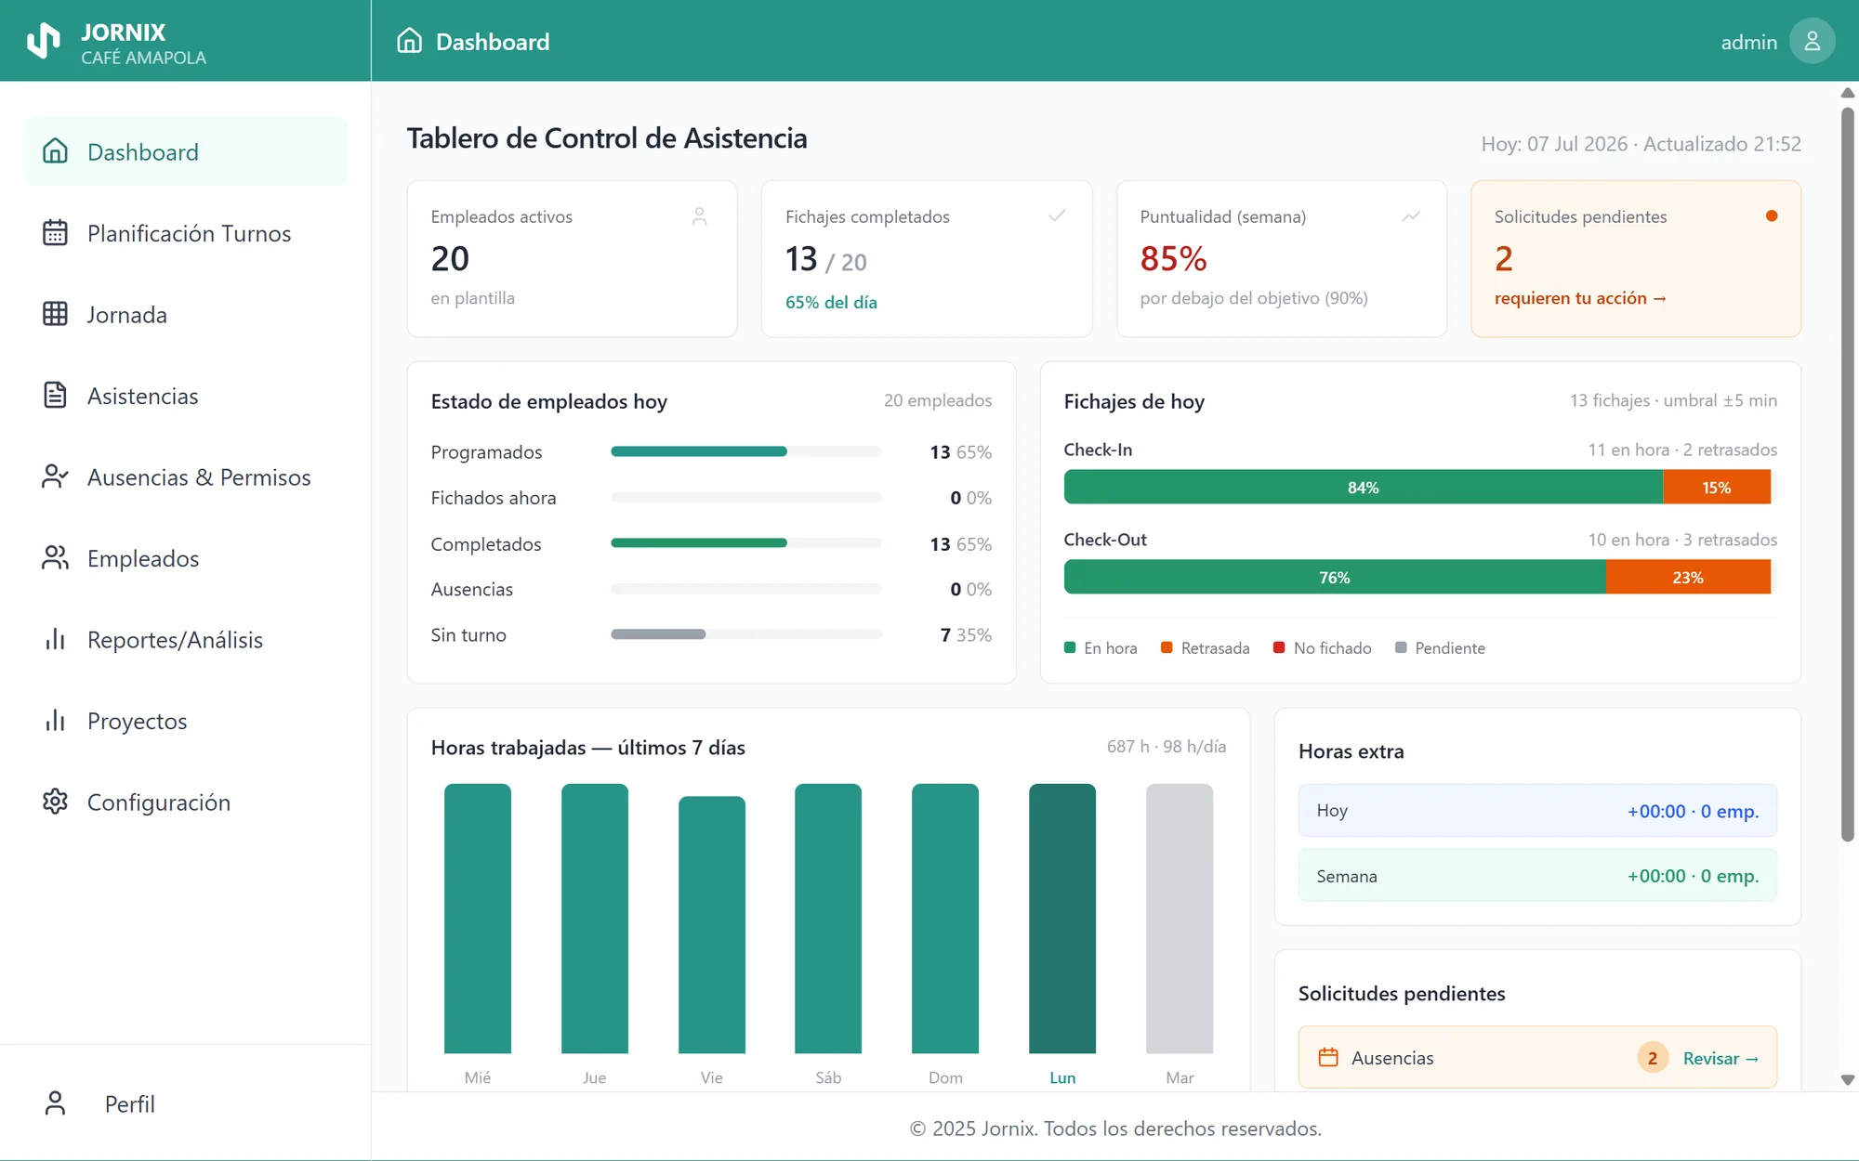Click the person icon in the Empleados activos card
1859x1161 pixels.
click(x=700, y=216)
